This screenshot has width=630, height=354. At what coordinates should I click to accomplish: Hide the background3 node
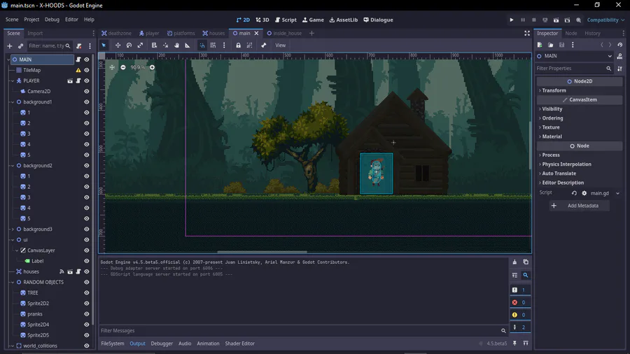coord(86,229)
